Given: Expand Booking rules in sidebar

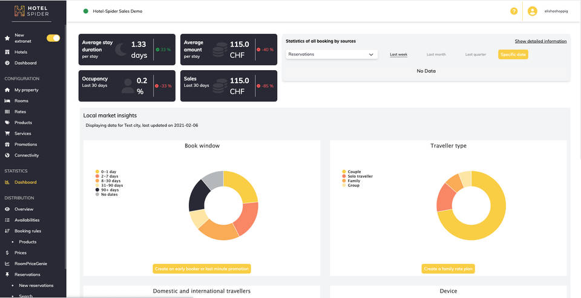Looking at the screenshot, I should pos(28,231).
